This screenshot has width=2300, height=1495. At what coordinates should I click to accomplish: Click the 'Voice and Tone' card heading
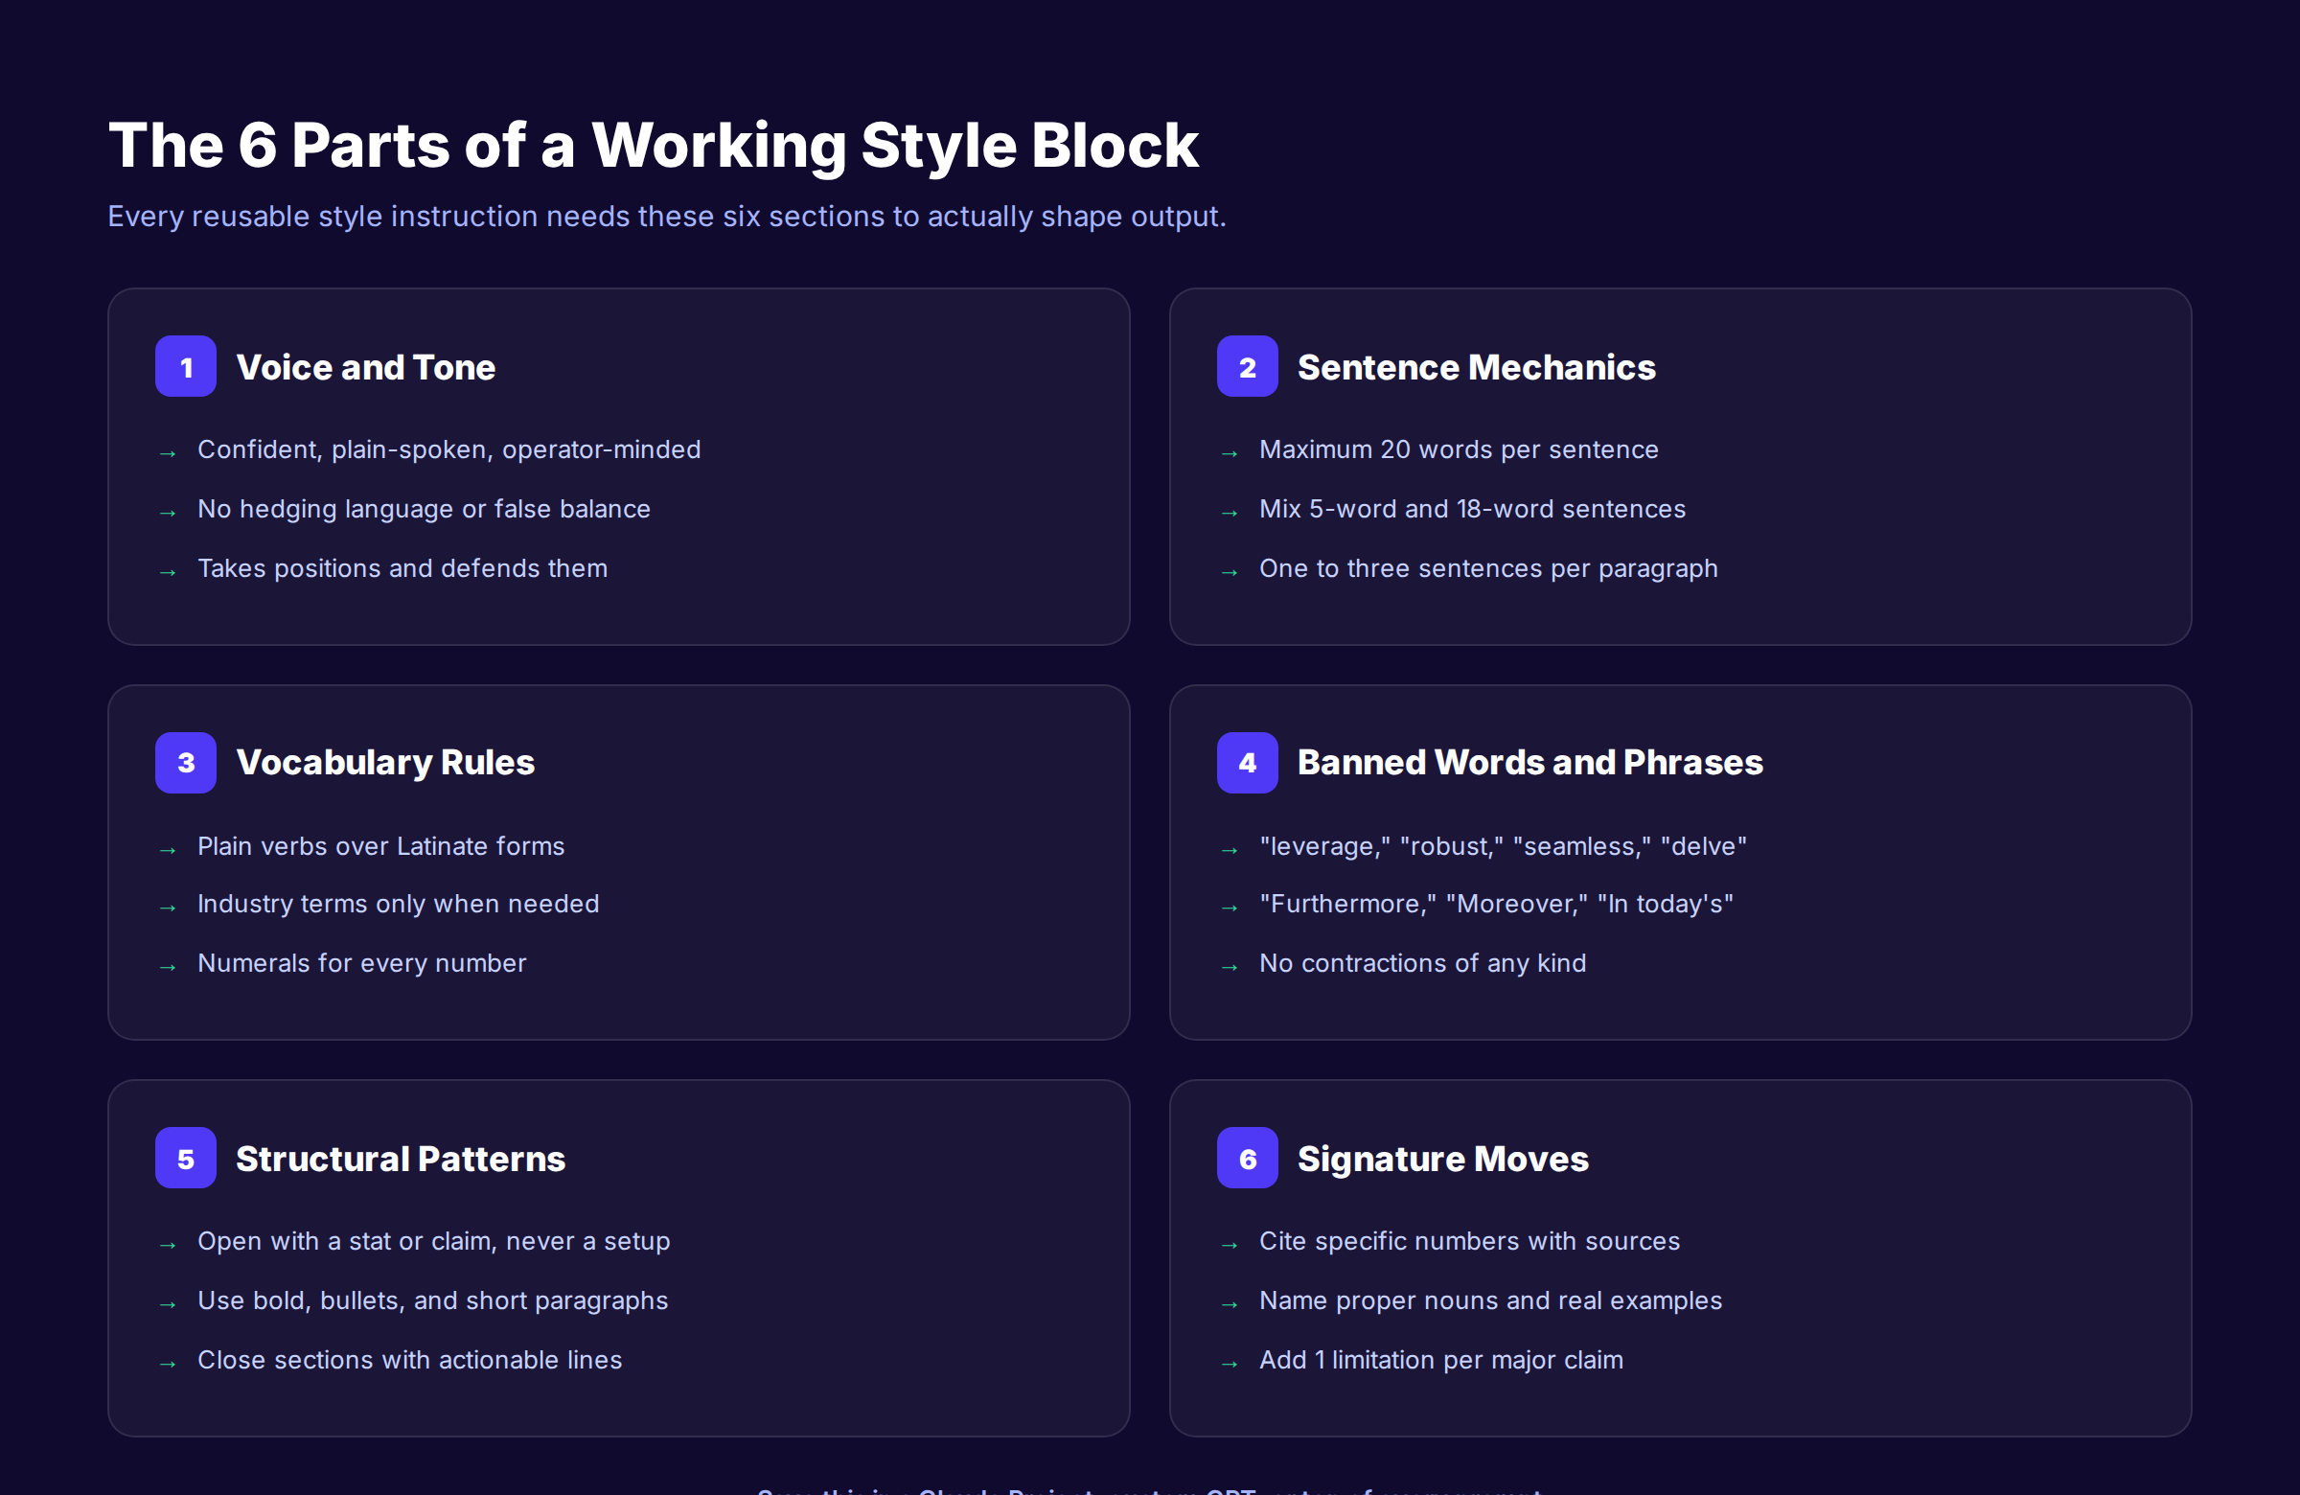point(365,367)
